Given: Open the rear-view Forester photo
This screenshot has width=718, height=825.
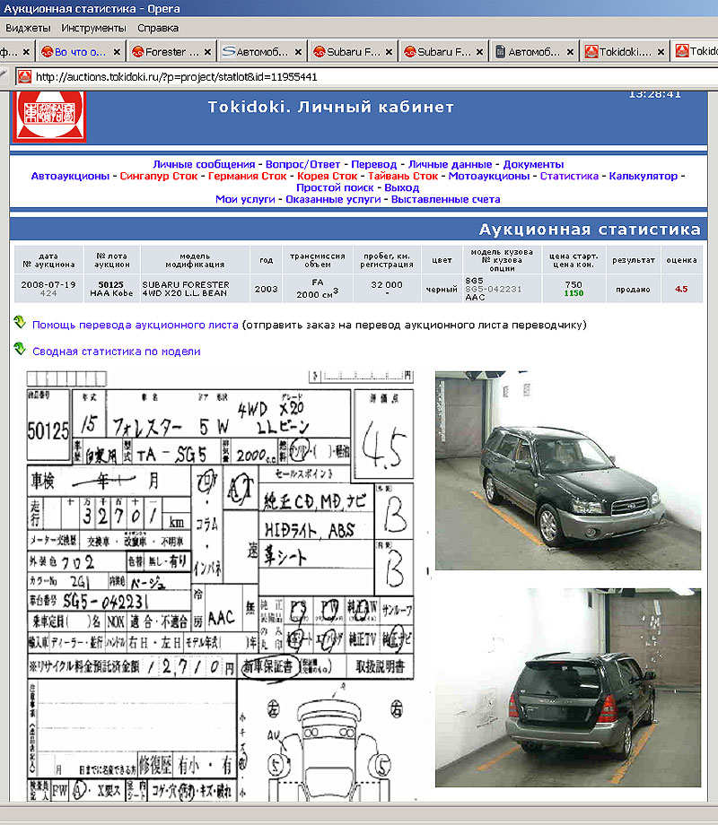Looking at the screenshot, I should point(568,688).
